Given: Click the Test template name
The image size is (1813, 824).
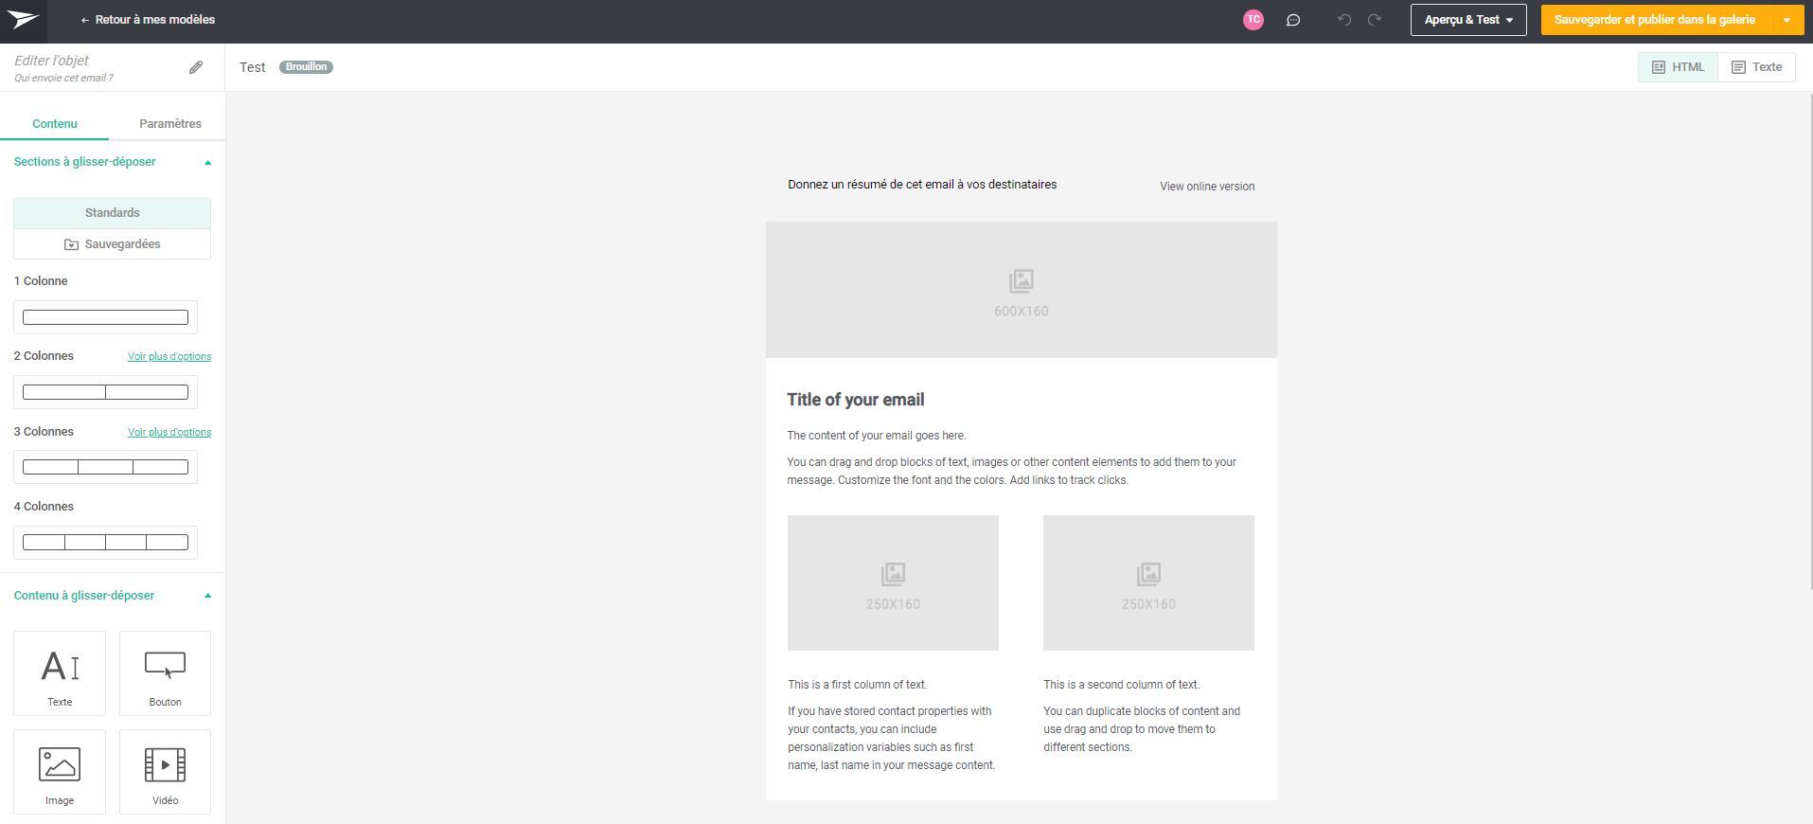Looking at the screenshot, I should click(x=253, y=67).
